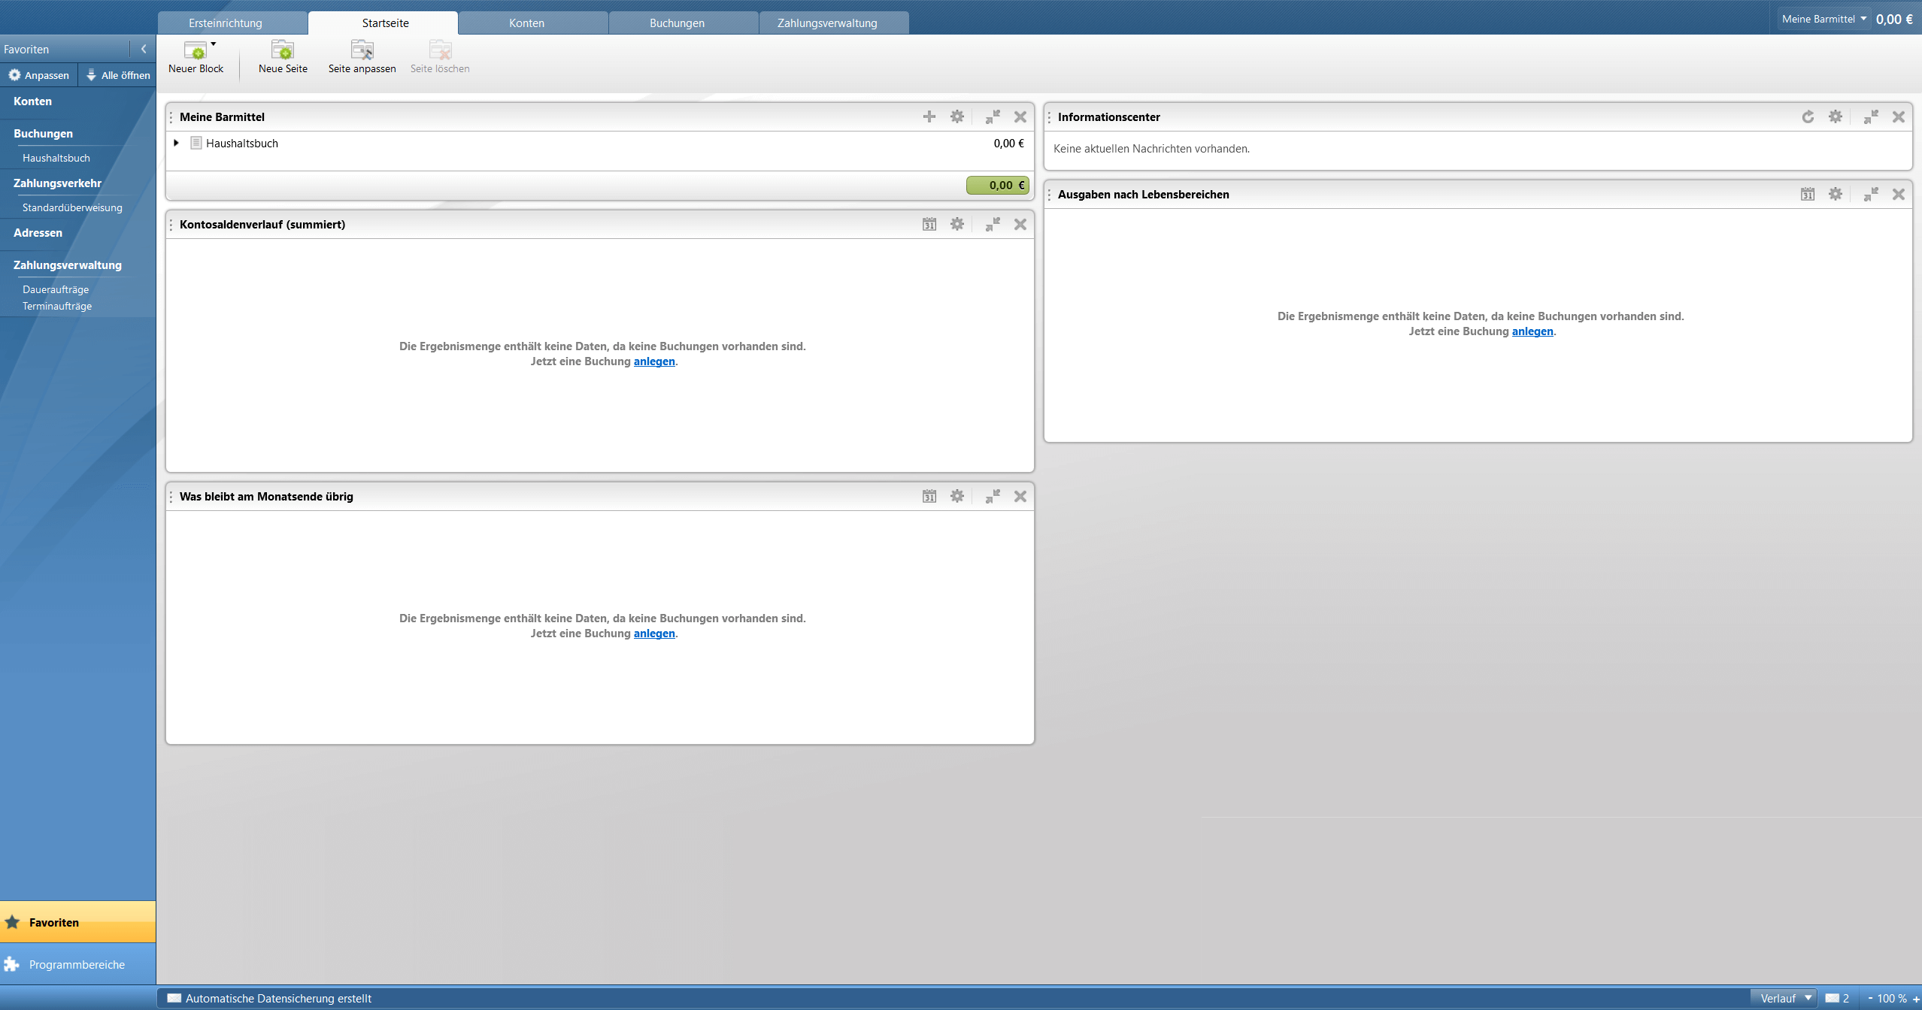This screenshot has width=1922, height=1010.
Task: Collapse the Favoriten sidebar with the chevron
Action: click(x=144, y=49)
